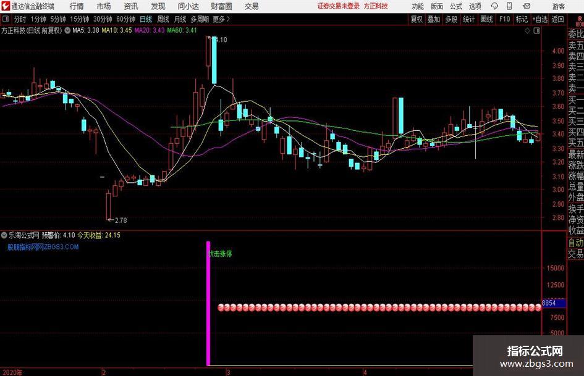Open the 发现 menu
Image resolution: width=584 pixels, height=376 pixels.
pos(158,6)
